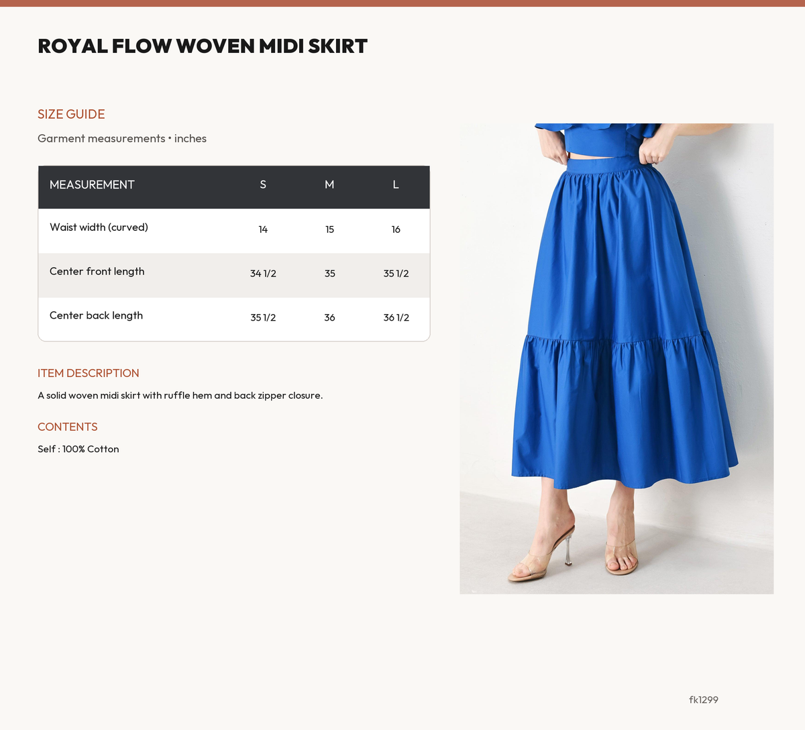Click the ITEM DESCRIPTION heading
The height and width of the screenshot is (730, 805).
coord(89,373)
